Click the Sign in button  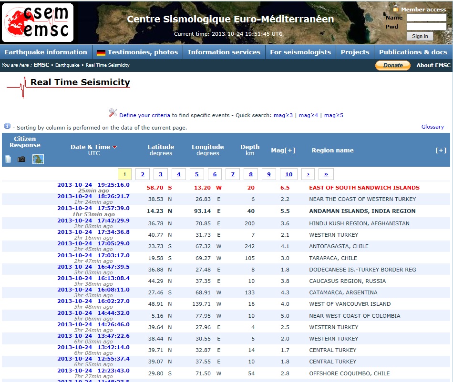[420, 36]
